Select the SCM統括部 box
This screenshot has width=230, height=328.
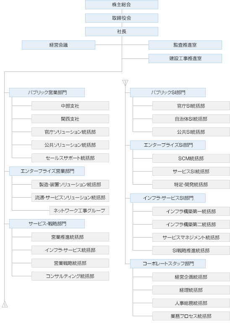click(x=191, y=159)
